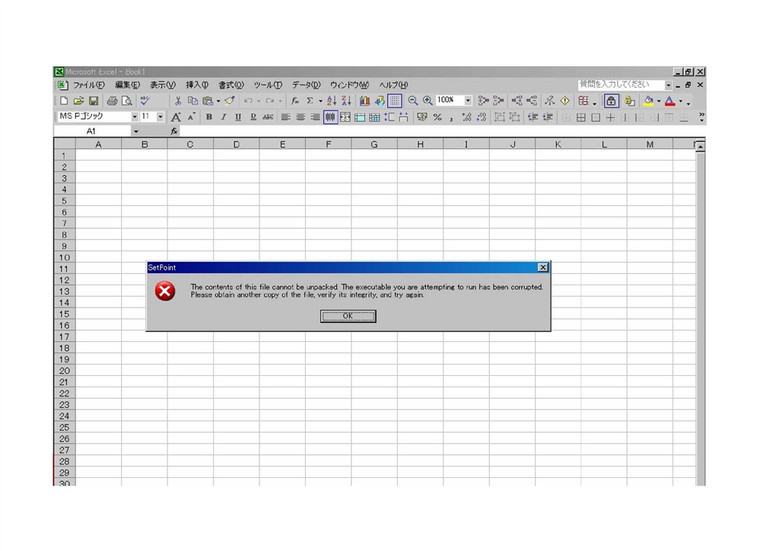Click OK in the SetPoint error dialog

[x=348, y=316]
